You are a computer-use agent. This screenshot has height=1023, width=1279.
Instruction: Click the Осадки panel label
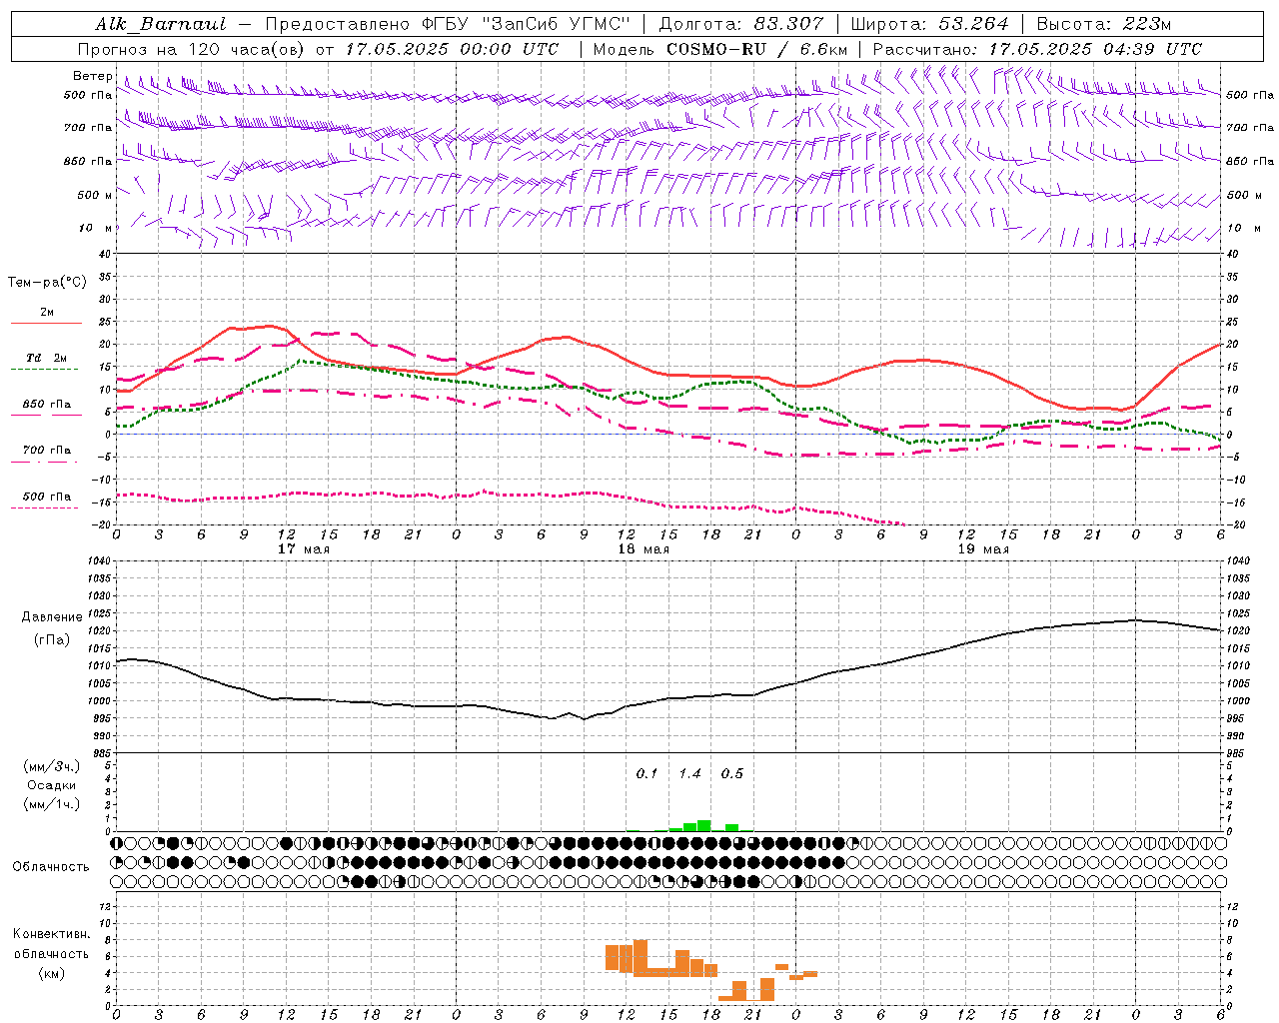point(51,785)
